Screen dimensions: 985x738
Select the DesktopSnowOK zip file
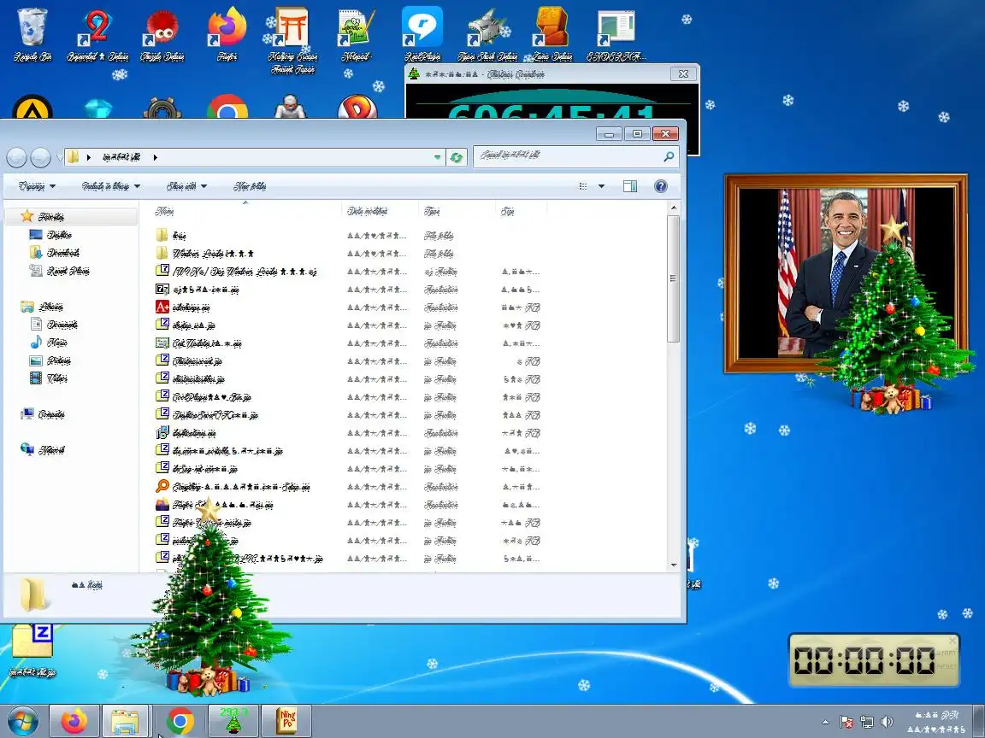tap(349, 415)
